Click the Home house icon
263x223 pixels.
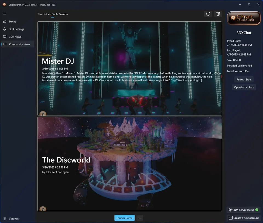click(x=5, y=21)
